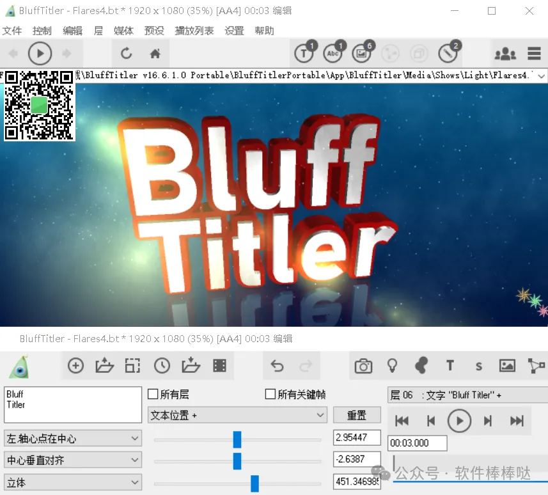Click the second position slider handle
Viewport: 548px width, 495px height.
[237, 461]
